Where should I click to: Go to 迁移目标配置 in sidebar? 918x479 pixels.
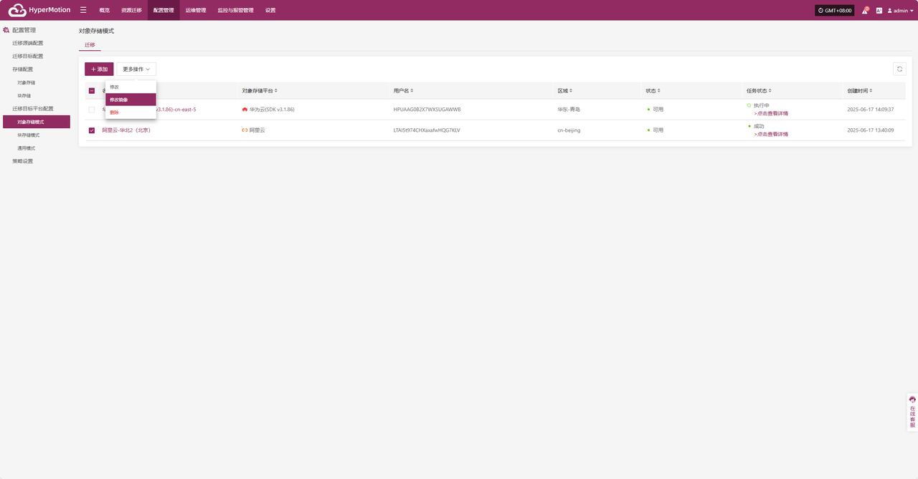coord(28,56)
